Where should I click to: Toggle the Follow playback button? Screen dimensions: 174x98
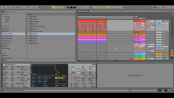point(53,7)
